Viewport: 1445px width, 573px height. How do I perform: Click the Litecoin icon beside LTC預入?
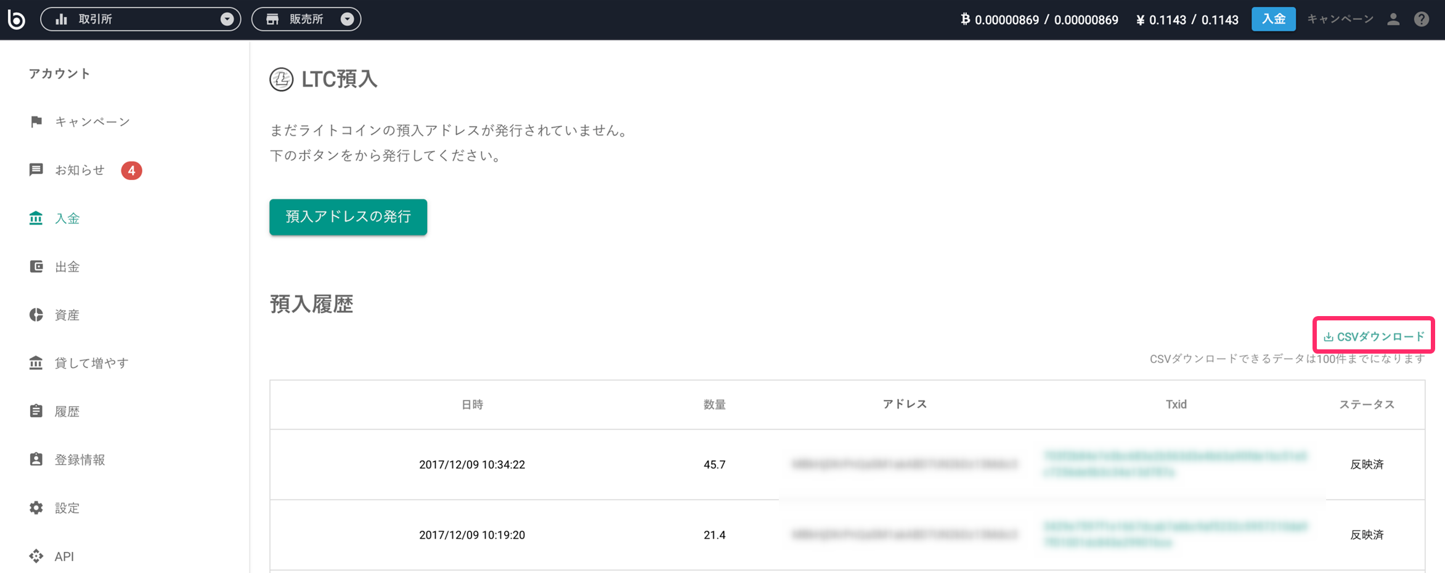click(281, 79)
